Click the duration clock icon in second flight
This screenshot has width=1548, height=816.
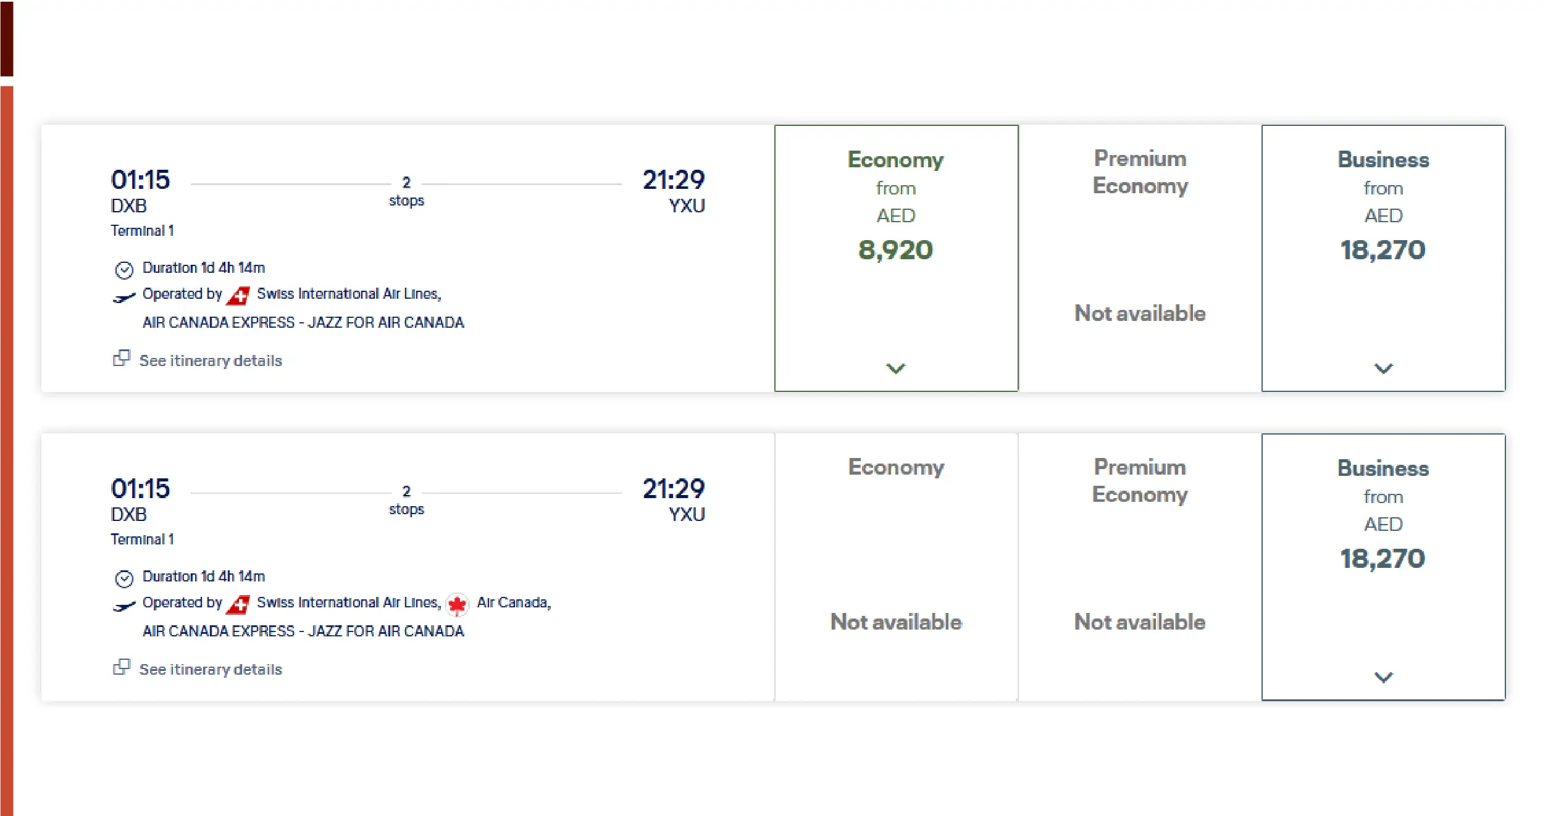(x=124, y=578)
